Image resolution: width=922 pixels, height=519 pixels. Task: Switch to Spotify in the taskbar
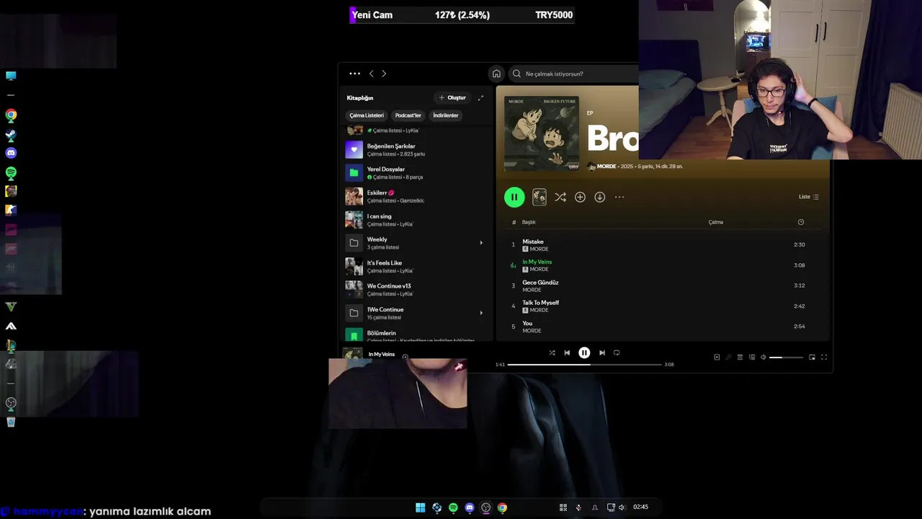pos(453,507)
